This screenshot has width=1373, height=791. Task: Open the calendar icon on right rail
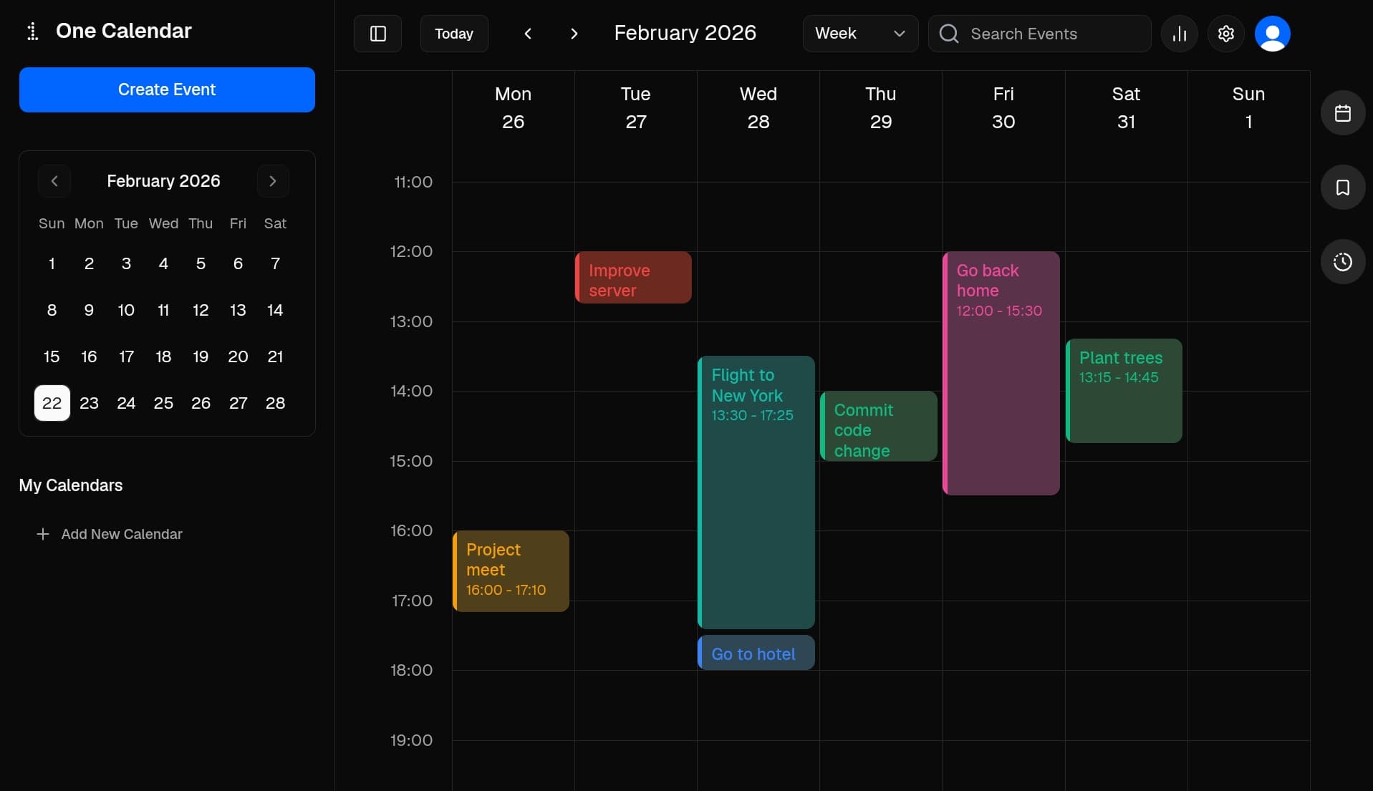point(1343,112)
